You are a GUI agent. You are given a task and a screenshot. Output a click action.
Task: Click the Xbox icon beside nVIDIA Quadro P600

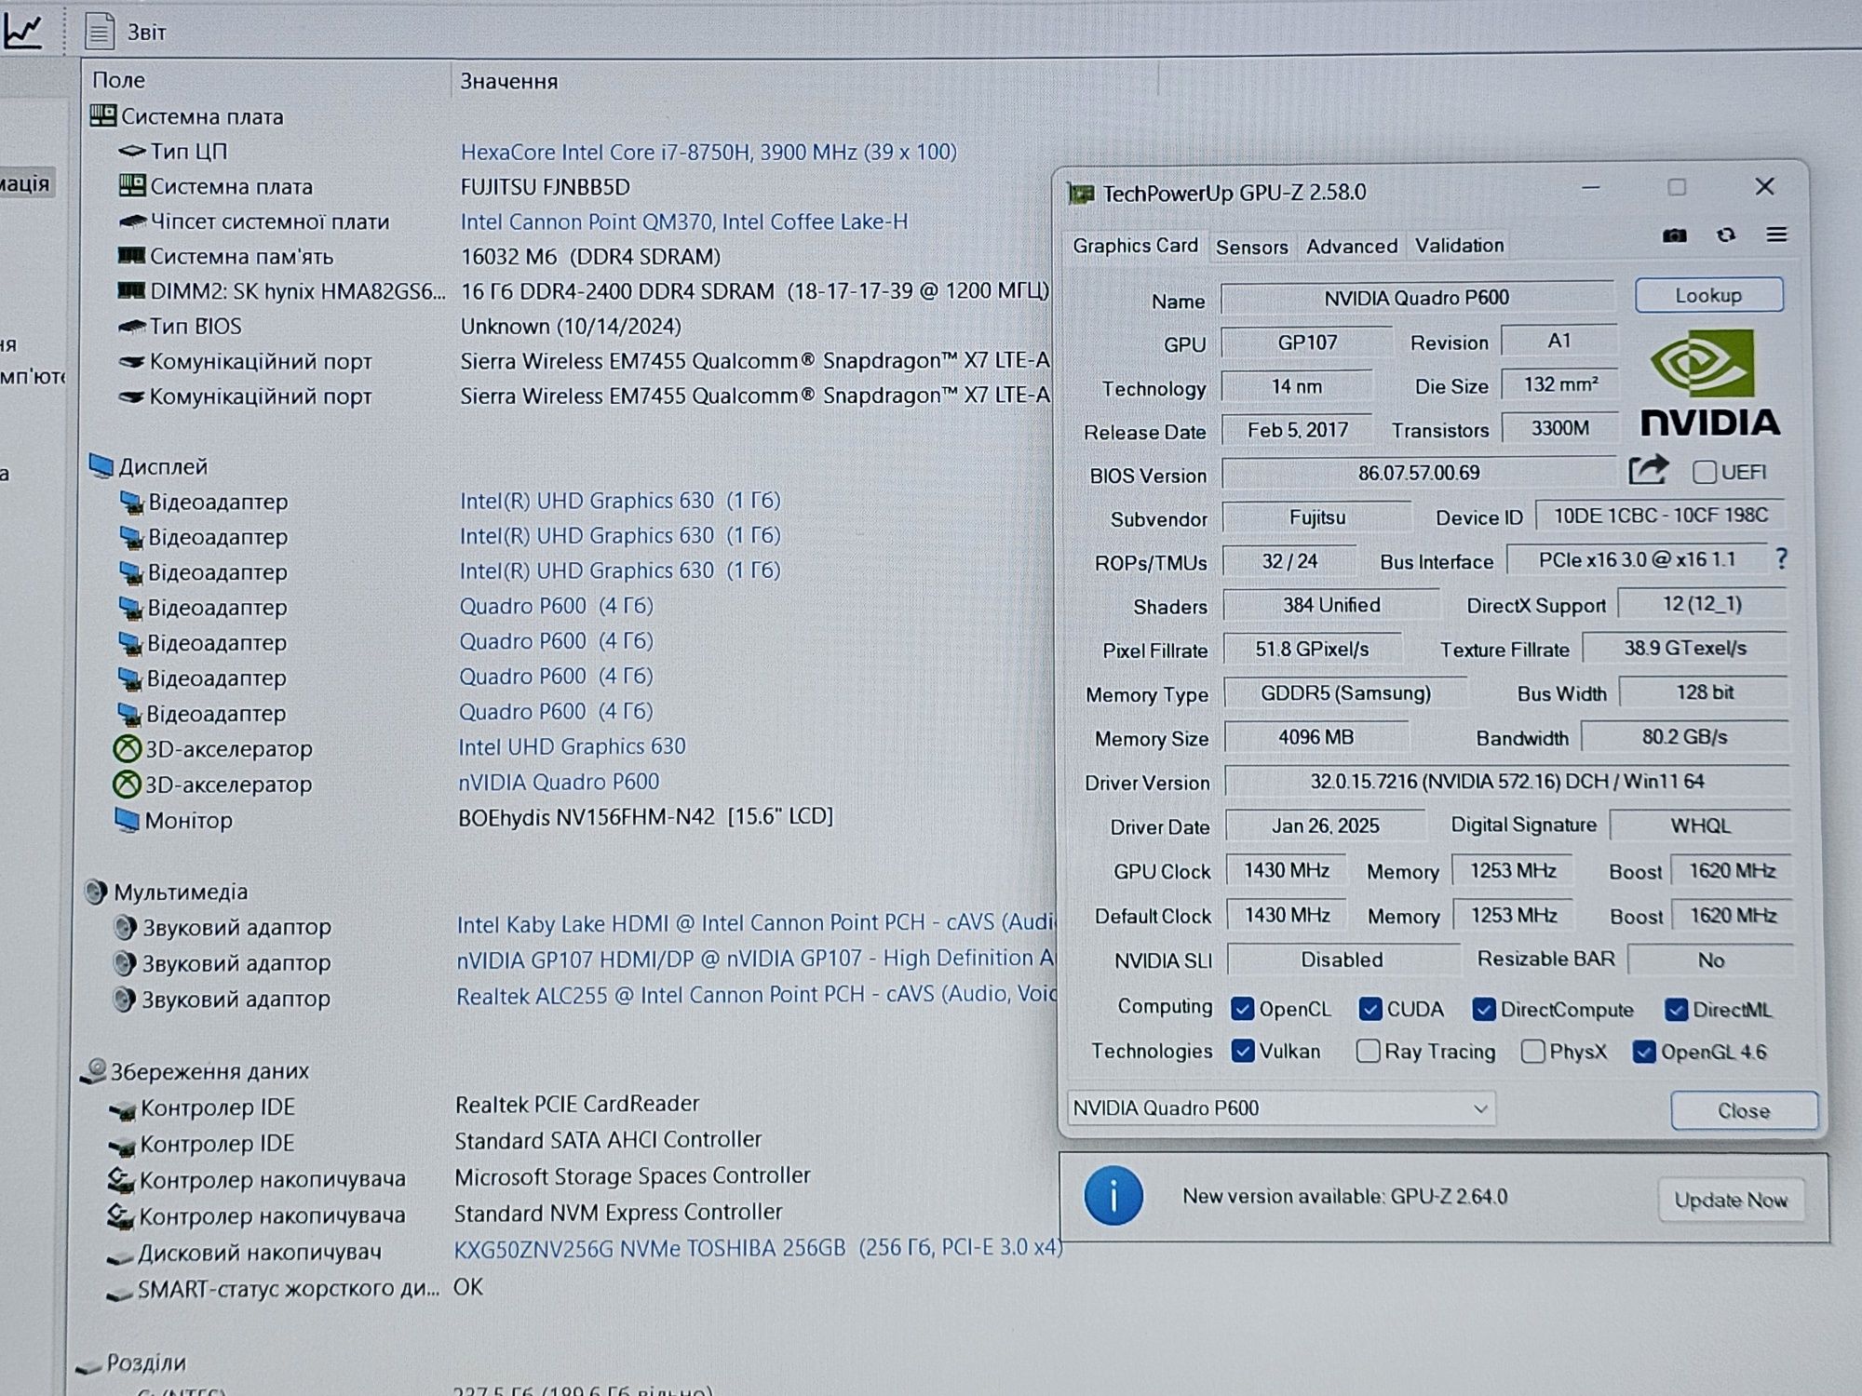127,785
